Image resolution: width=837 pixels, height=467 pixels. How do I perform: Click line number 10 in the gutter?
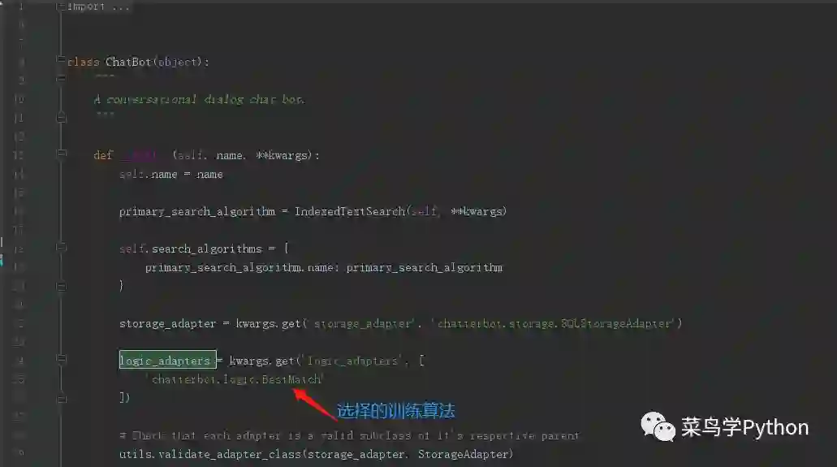click(19, 99)
